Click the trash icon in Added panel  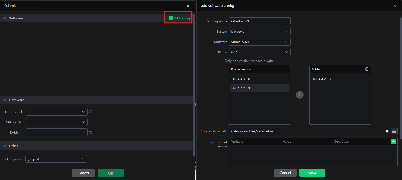point(367,69)
